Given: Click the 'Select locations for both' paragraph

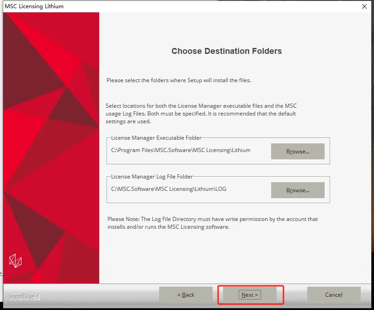Looking at the screenshot, I should click(201, 114).
